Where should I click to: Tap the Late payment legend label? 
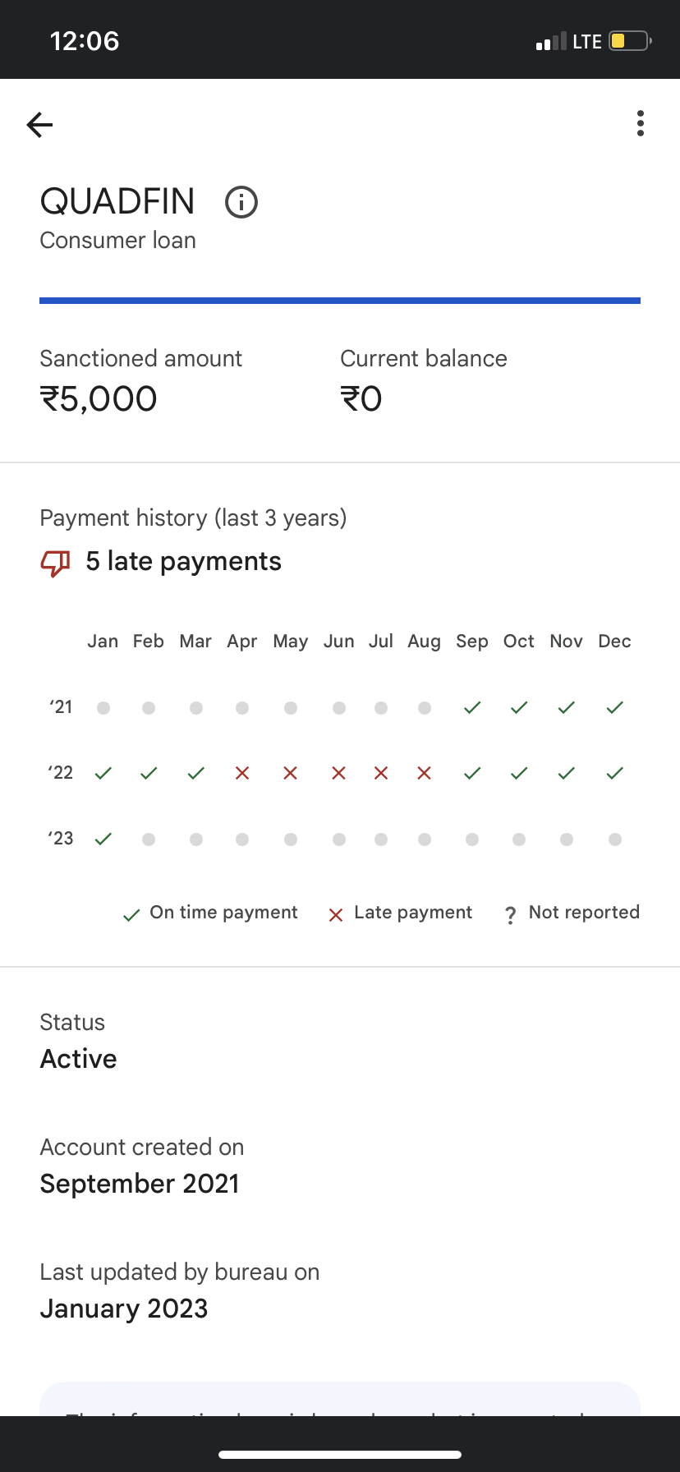click(413, 913)
